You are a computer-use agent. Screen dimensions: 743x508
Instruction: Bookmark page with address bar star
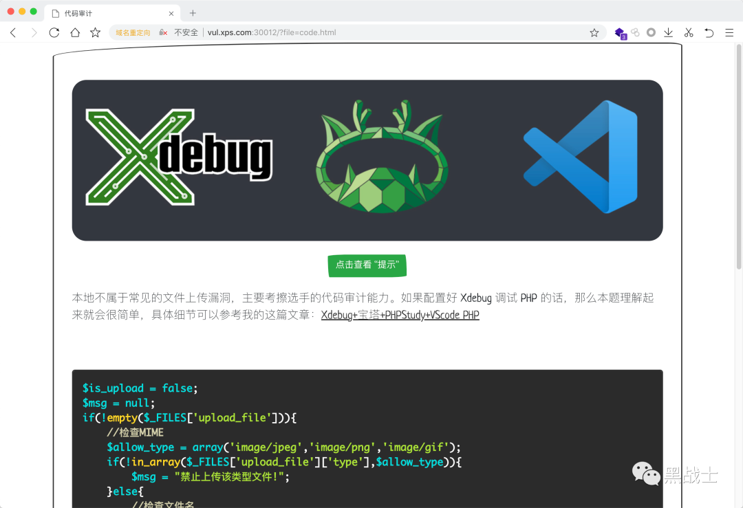click(594, 33)
